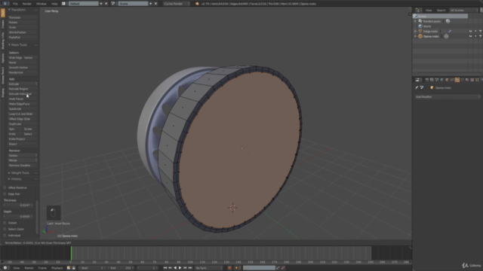Expand the RenderLayers tree item

click(x=416, y=21)
